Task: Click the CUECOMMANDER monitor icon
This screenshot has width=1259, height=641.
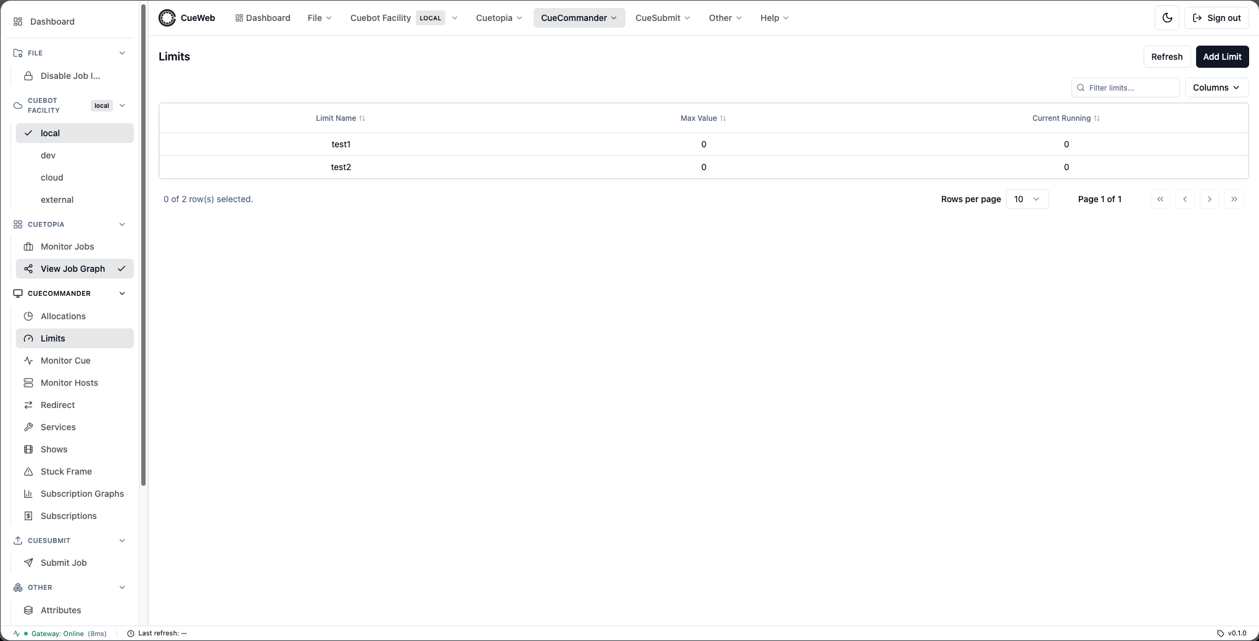Action: tap(18, 293)
